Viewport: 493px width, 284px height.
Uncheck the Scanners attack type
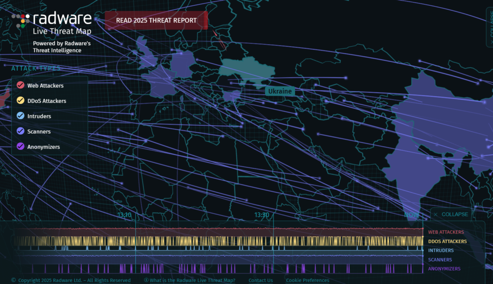click(x=20, y=131)
